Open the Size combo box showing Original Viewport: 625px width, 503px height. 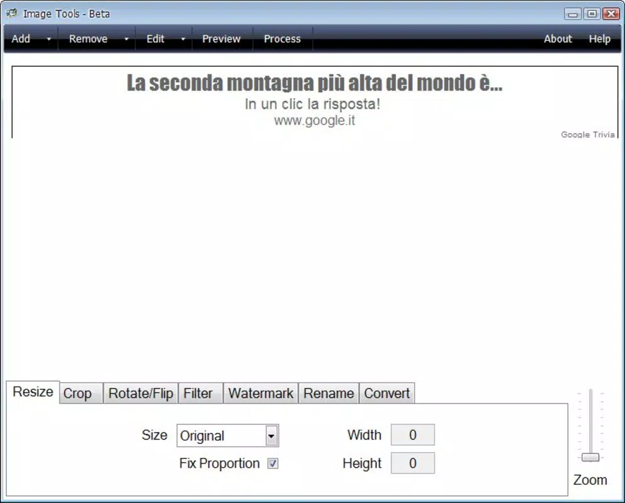click(x=228, y=436)
